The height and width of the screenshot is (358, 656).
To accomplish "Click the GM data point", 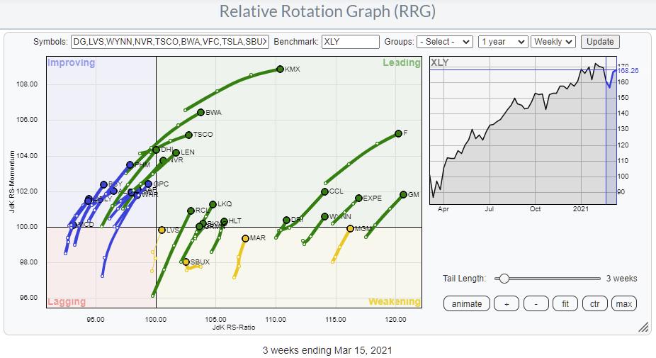I will click(x=403, y=194).
